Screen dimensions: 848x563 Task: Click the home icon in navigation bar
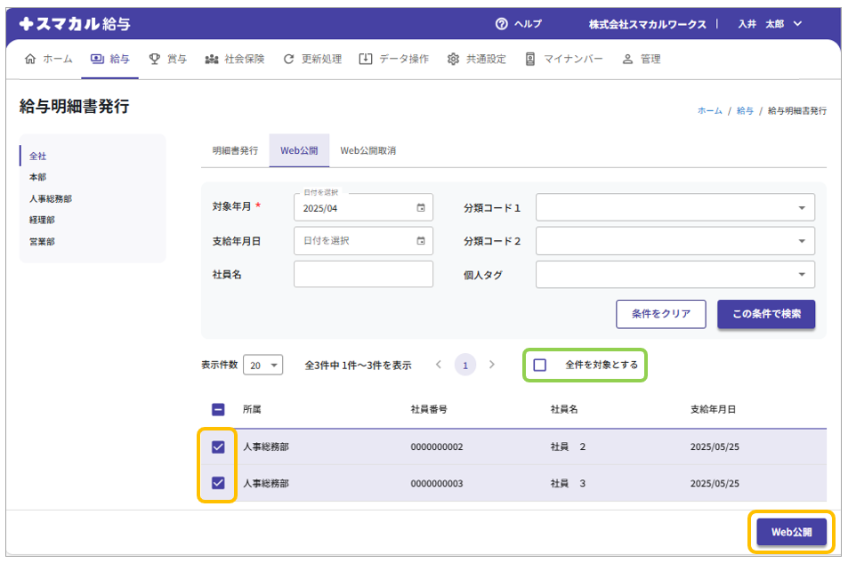[31, 60]
